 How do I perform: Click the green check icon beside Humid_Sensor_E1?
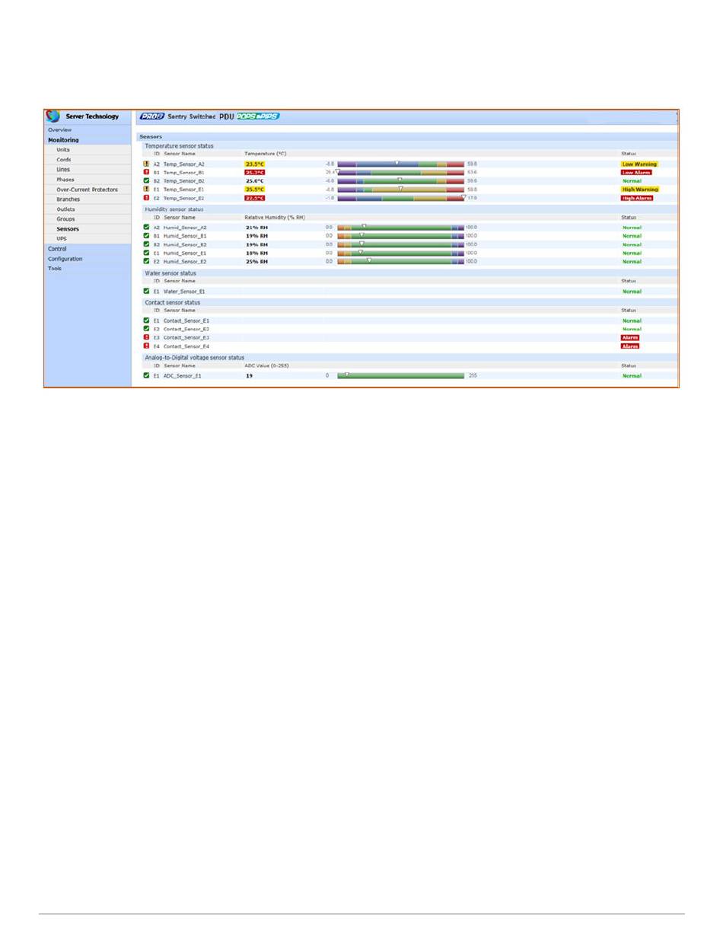[146, 253]
